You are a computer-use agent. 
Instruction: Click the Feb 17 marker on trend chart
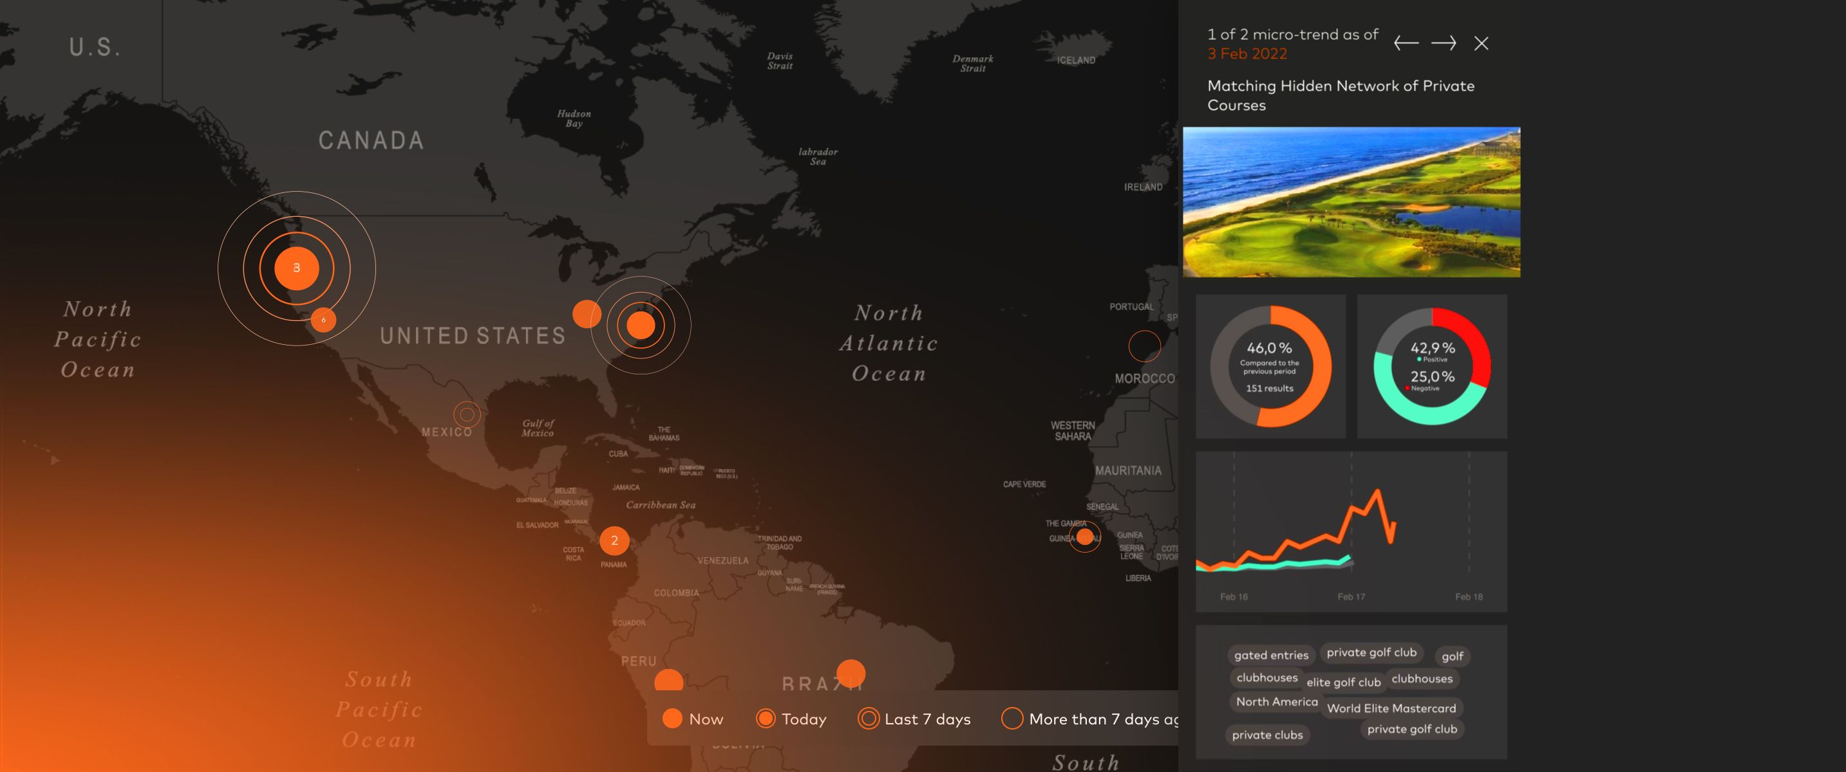coord(1351,596)
